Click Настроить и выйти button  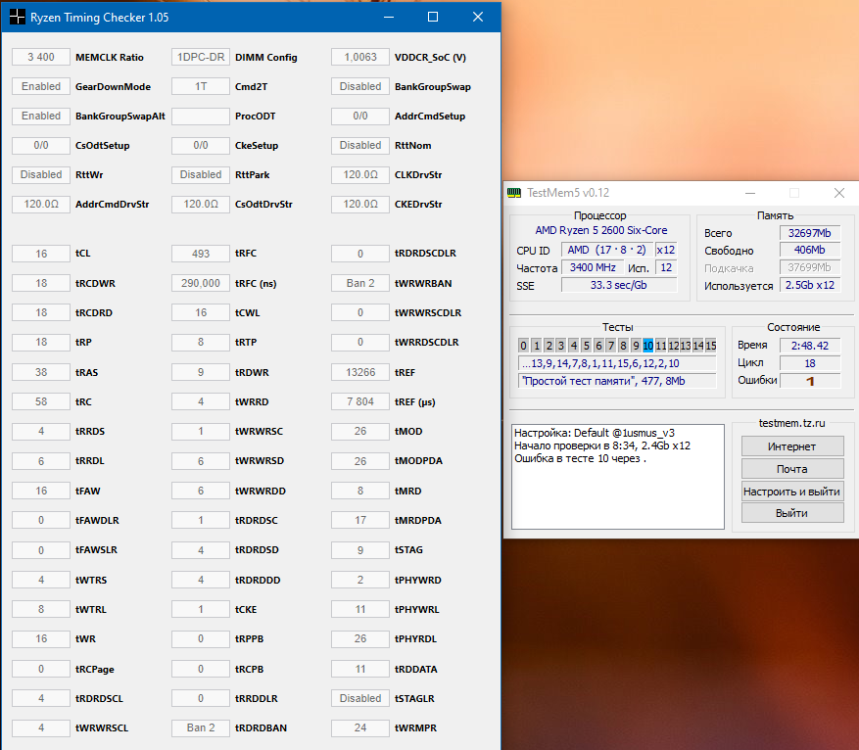click(792, 492)
